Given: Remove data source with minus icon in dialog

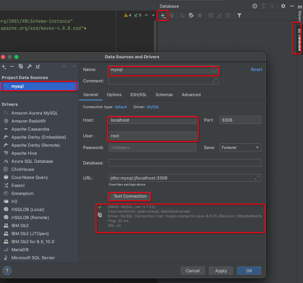Looking at the screenshot, I should point(12,67).
